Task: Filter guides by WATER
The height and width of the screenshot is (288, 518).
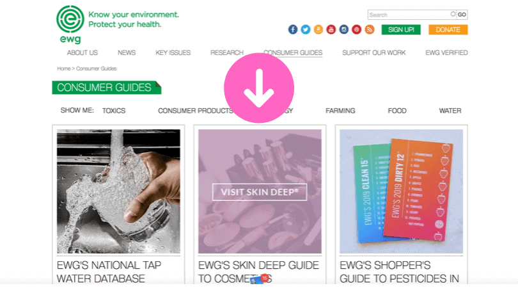Action: (x=450, y=111)
